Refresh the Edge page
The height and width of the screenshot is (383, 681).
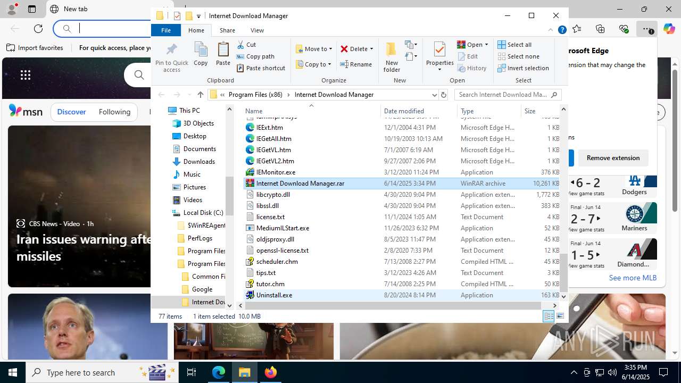(x=38, y=29)
